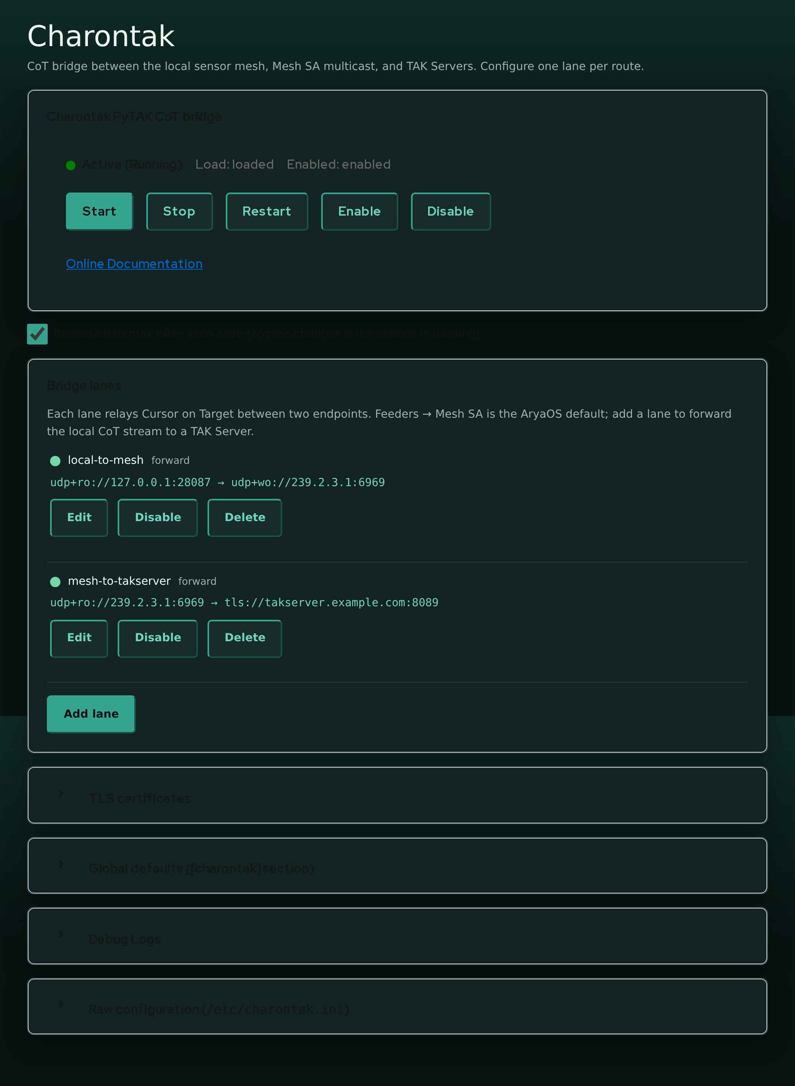
Task: Toggle restart charontak after each save checkbox
Action: point(37,334)
